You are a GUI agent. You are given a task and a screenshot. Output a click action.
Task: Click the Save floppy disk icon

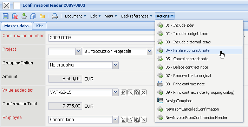6,16
